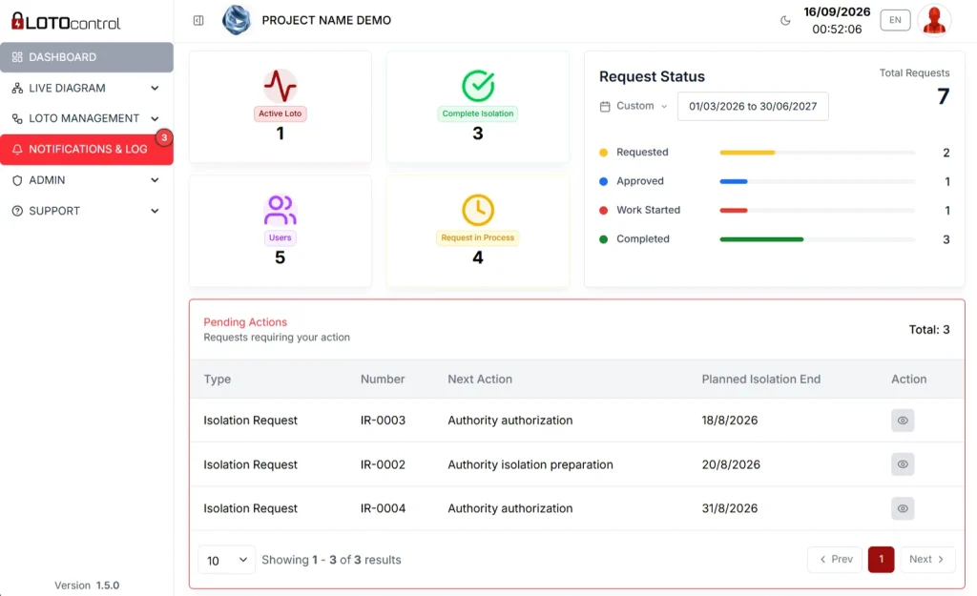This screenshot has width=977, height=596.
Task: Expand the LOTO MANAGEMENT chevron
Action: click(x=155, y=118)
